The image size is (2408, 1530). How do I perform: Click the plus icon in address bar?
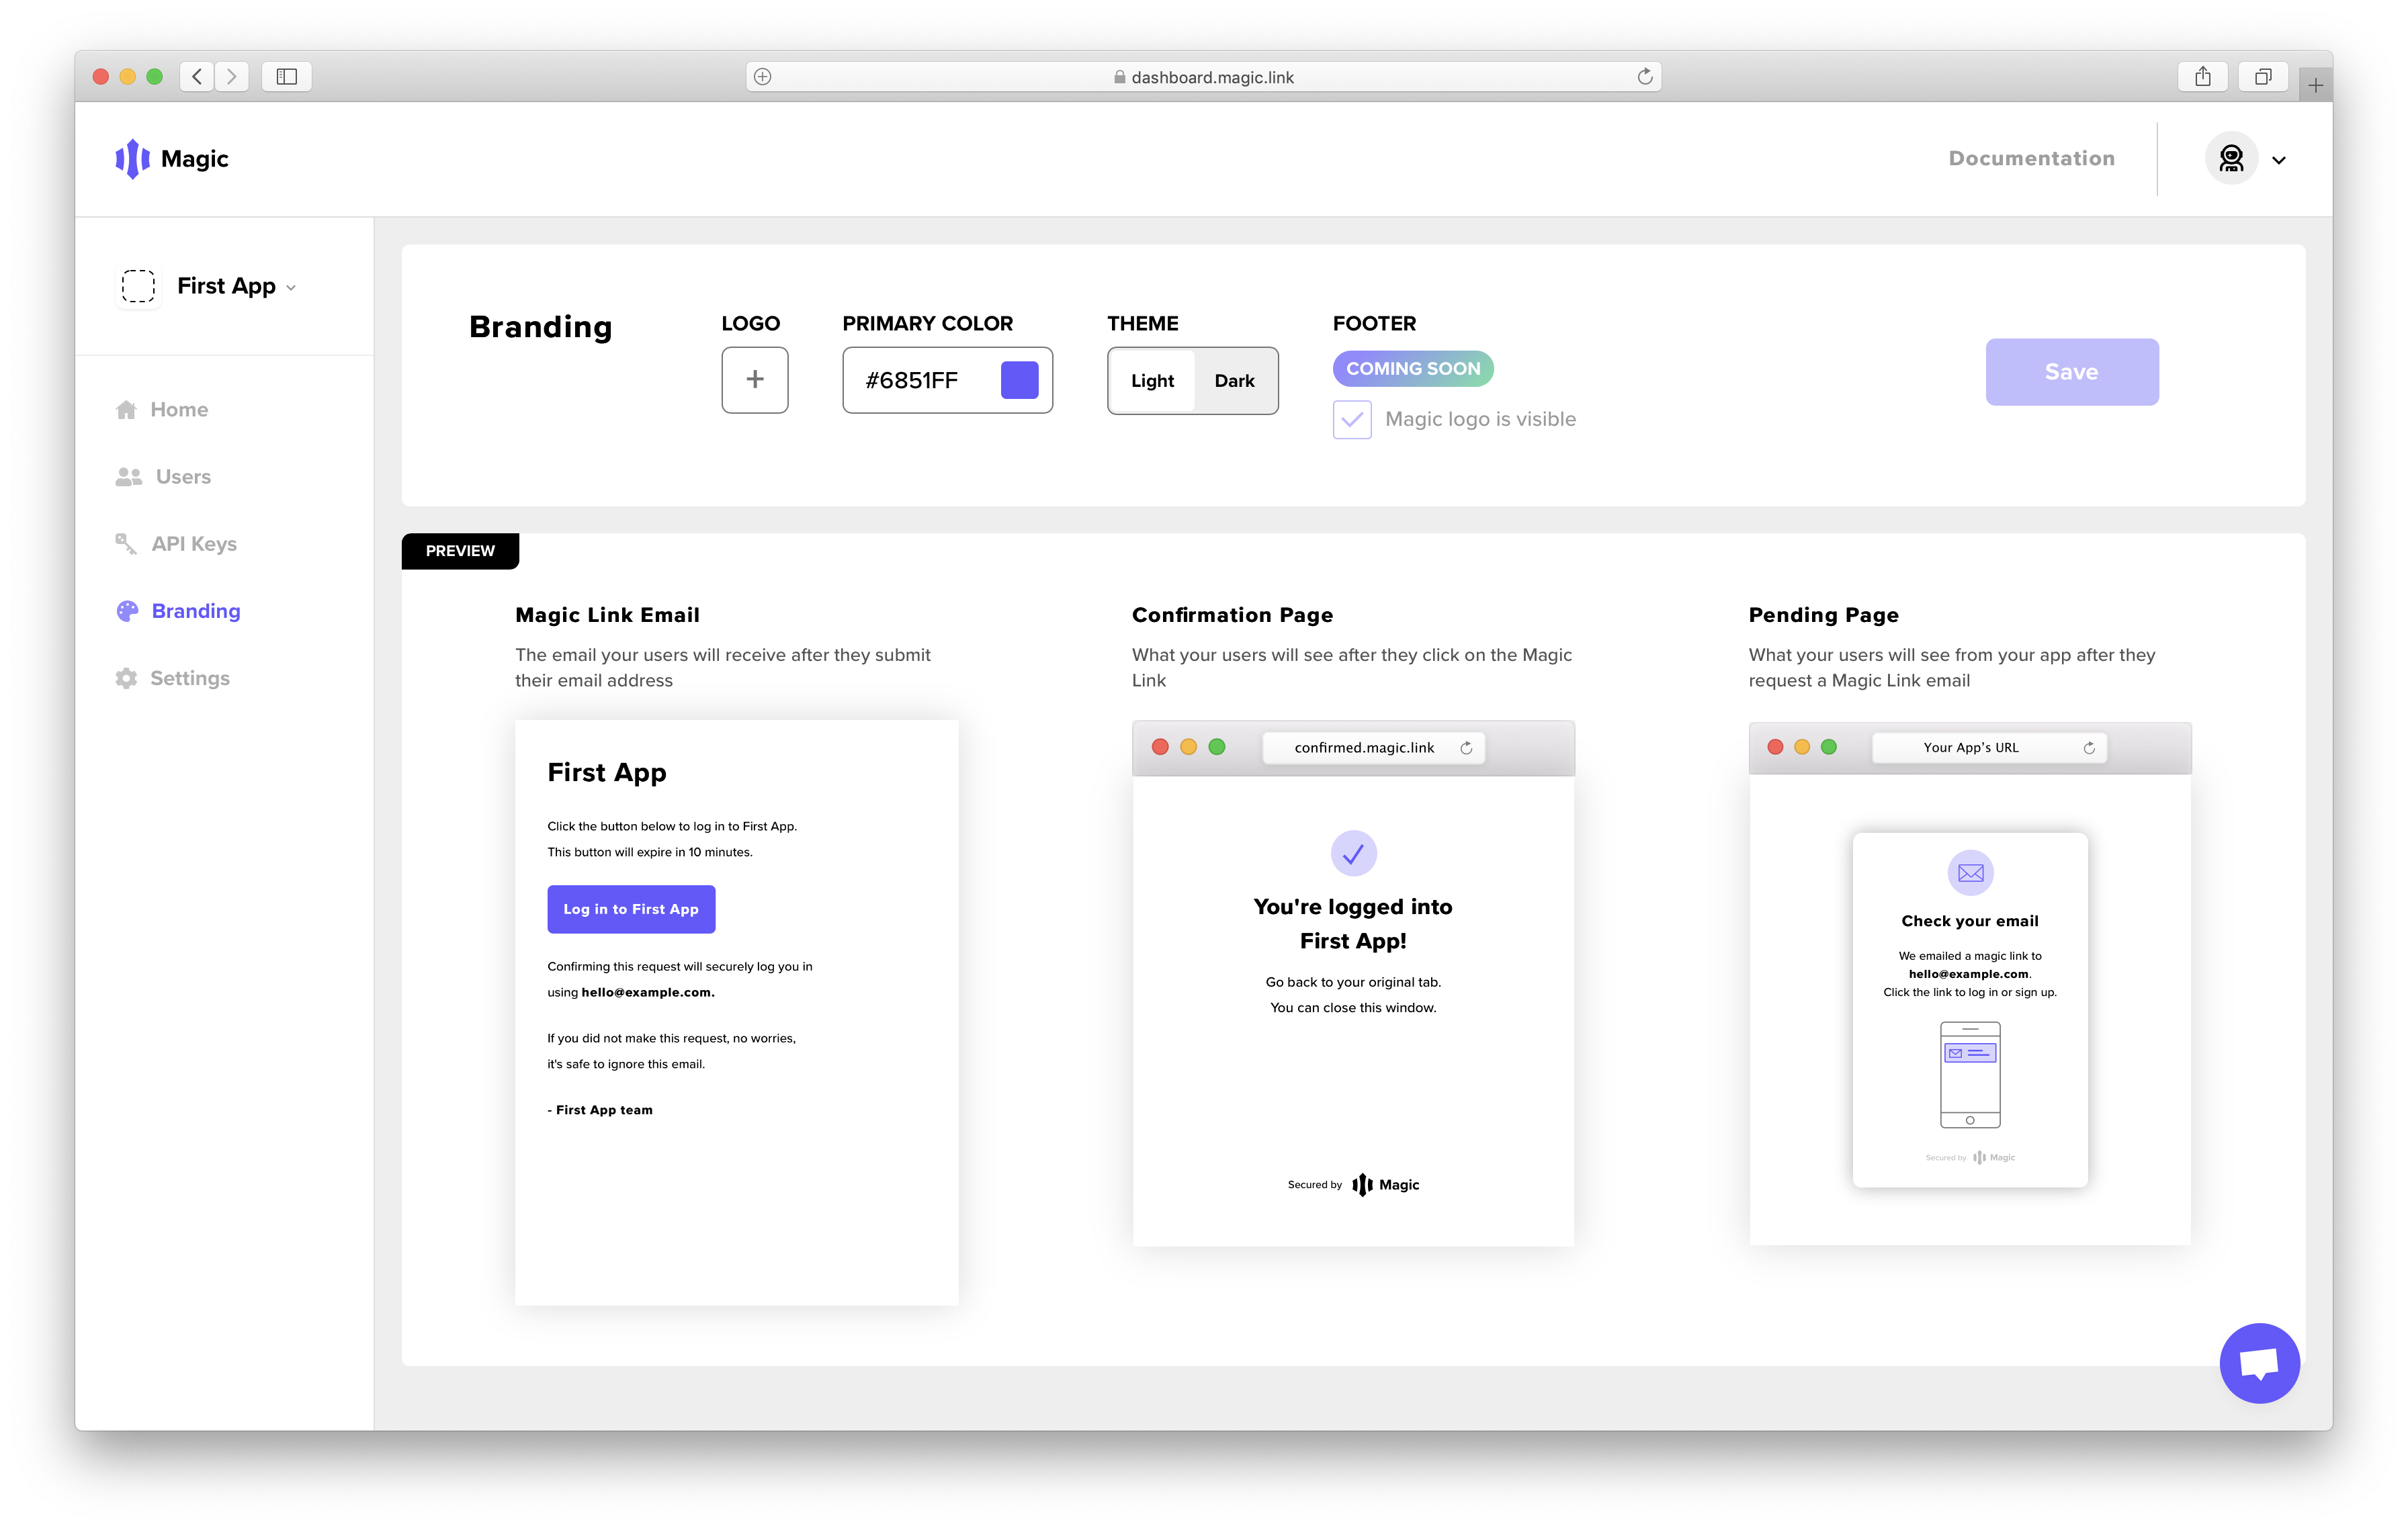coord(762,77)
